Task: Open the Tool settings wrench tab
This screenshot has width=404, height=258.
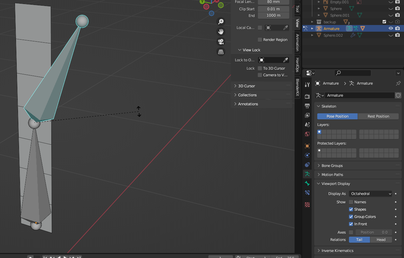Action: [x=307, y=85]
